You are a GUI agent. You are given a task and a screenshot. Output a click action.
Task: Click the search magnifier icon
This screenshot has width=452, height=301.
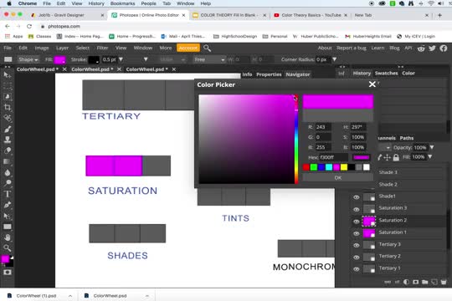pyautogui.click(x=207, y=48)
